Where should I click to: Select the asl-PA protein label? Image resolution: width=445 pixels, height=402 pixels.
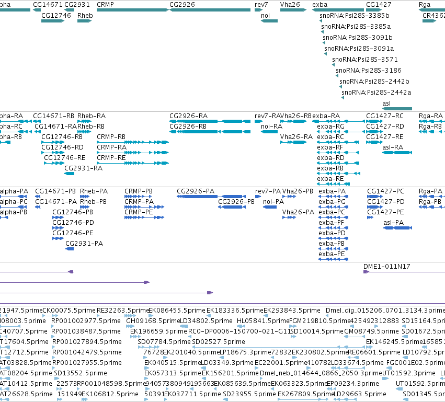click(394, 222)
